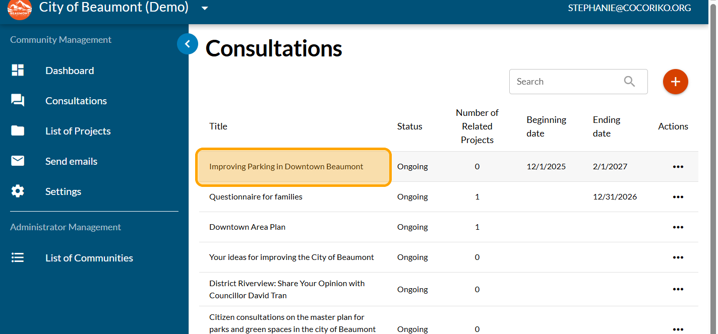Click the List of Projects folder icon

(18, 131)
